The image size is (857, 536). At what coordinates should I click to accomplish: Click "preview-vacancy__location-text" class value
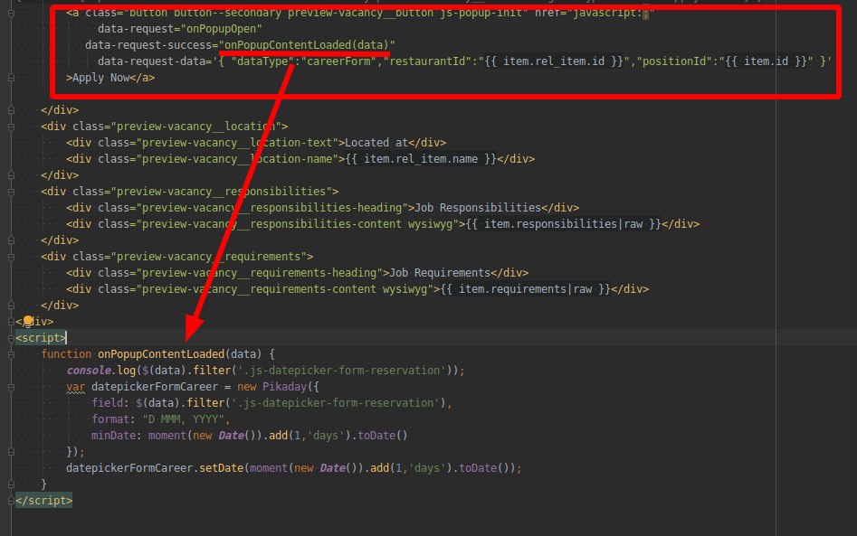pos(237,143)
